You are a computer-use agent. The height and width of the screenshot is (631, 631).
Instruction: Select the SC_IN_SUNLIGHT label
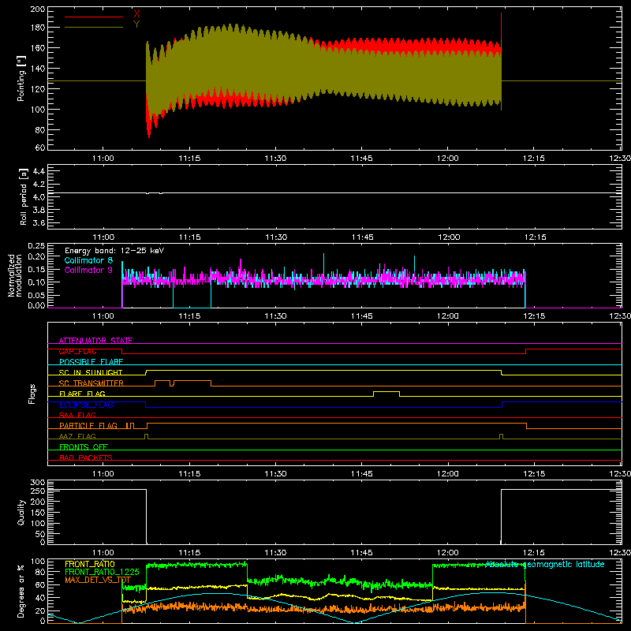[91, 372]
